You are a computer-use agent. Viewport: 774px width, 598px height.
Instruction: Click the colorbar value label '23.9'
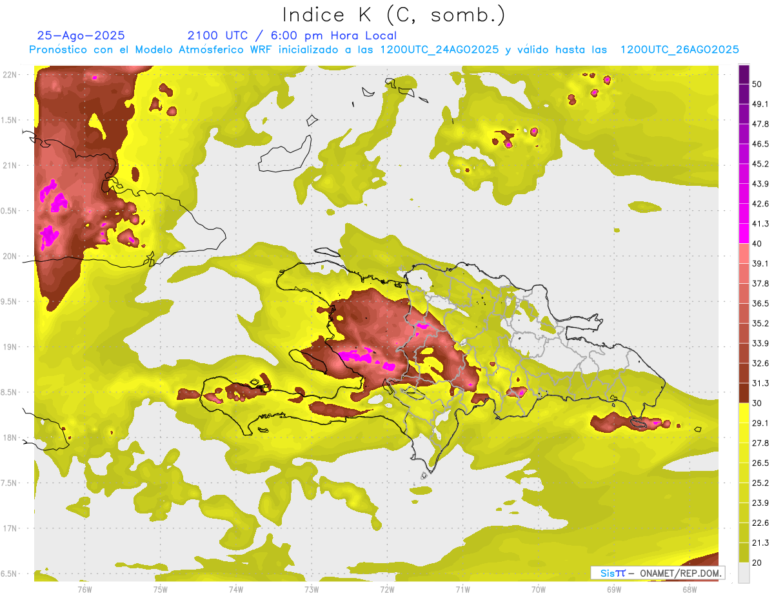pyautogui.click(x=760, y=503)
